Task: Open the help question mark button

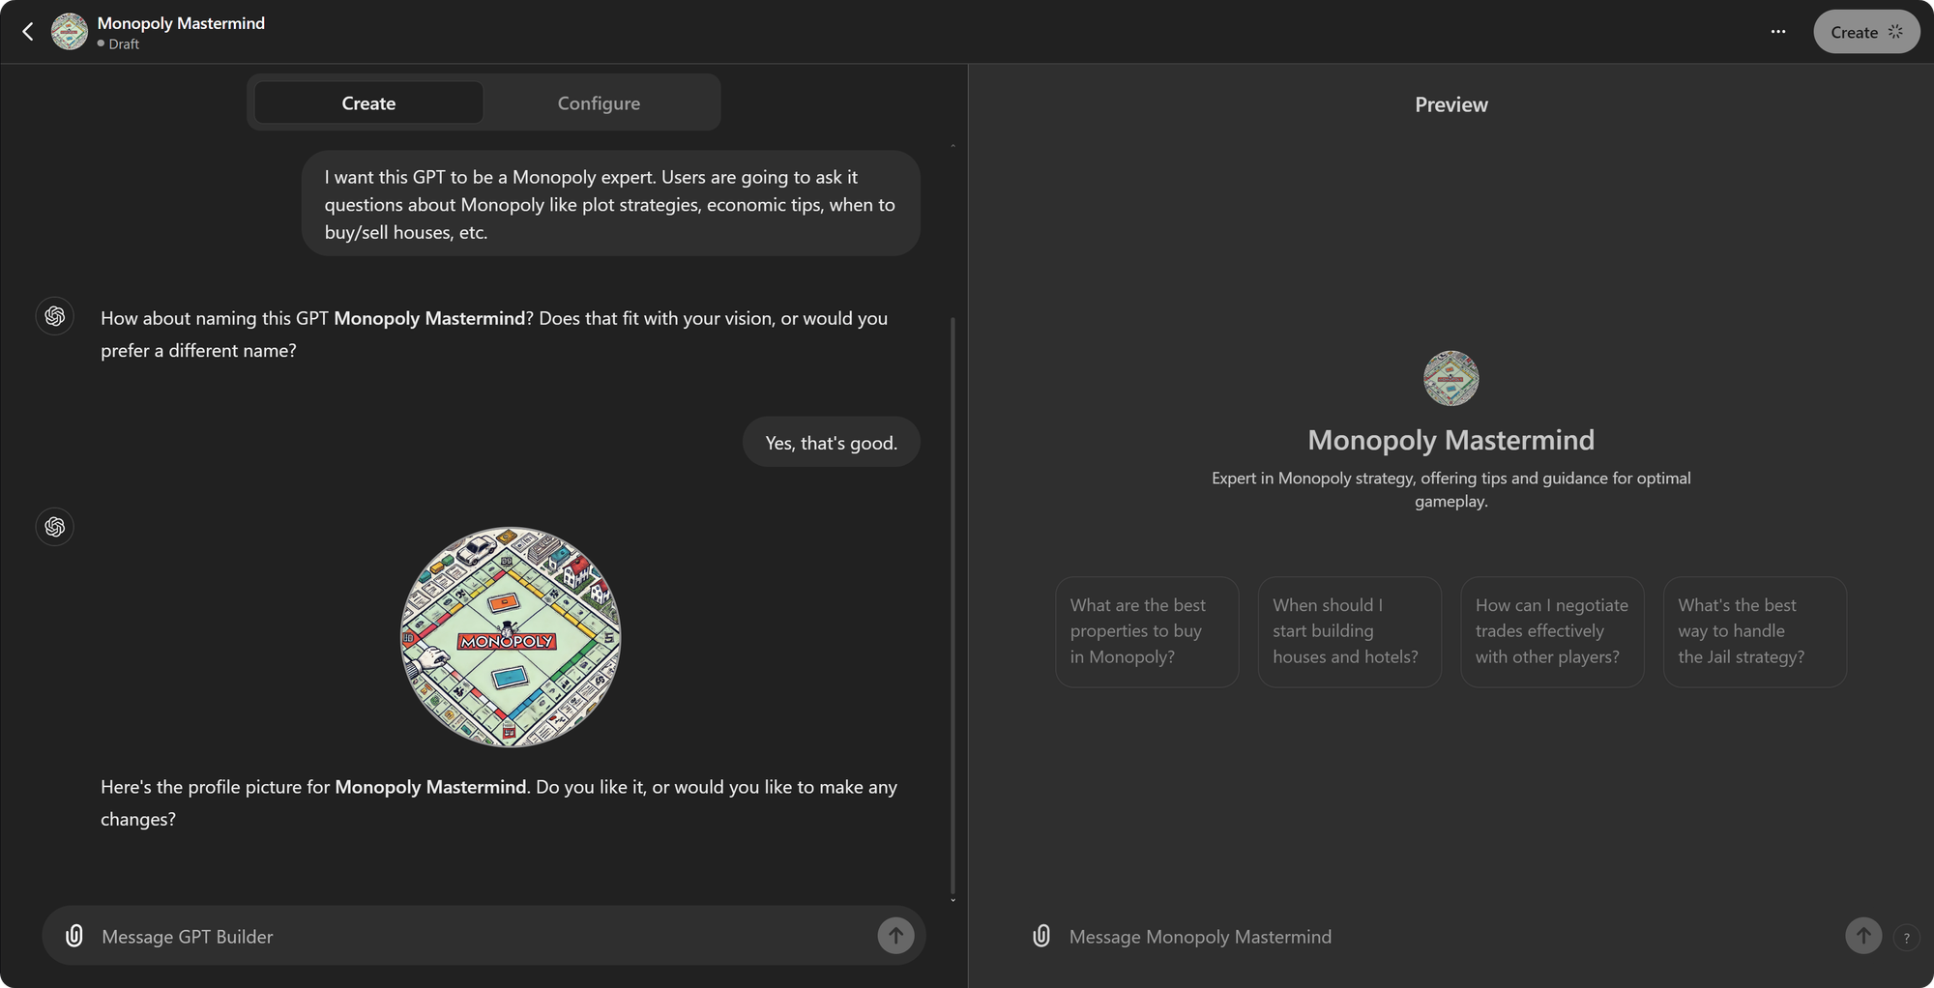Action: click(x=1907, y=937)
